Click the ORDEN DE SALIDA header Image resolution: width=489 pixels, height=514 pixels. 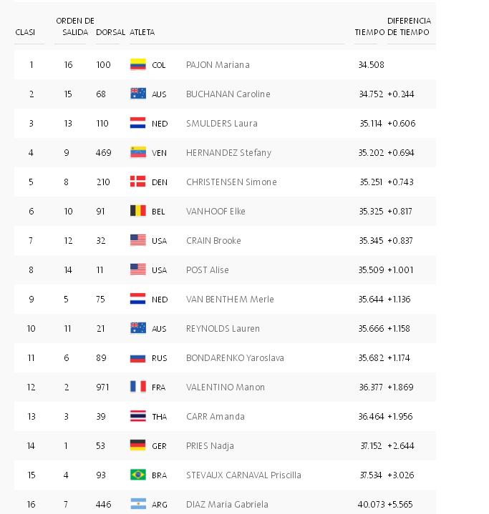coord(75,26)
